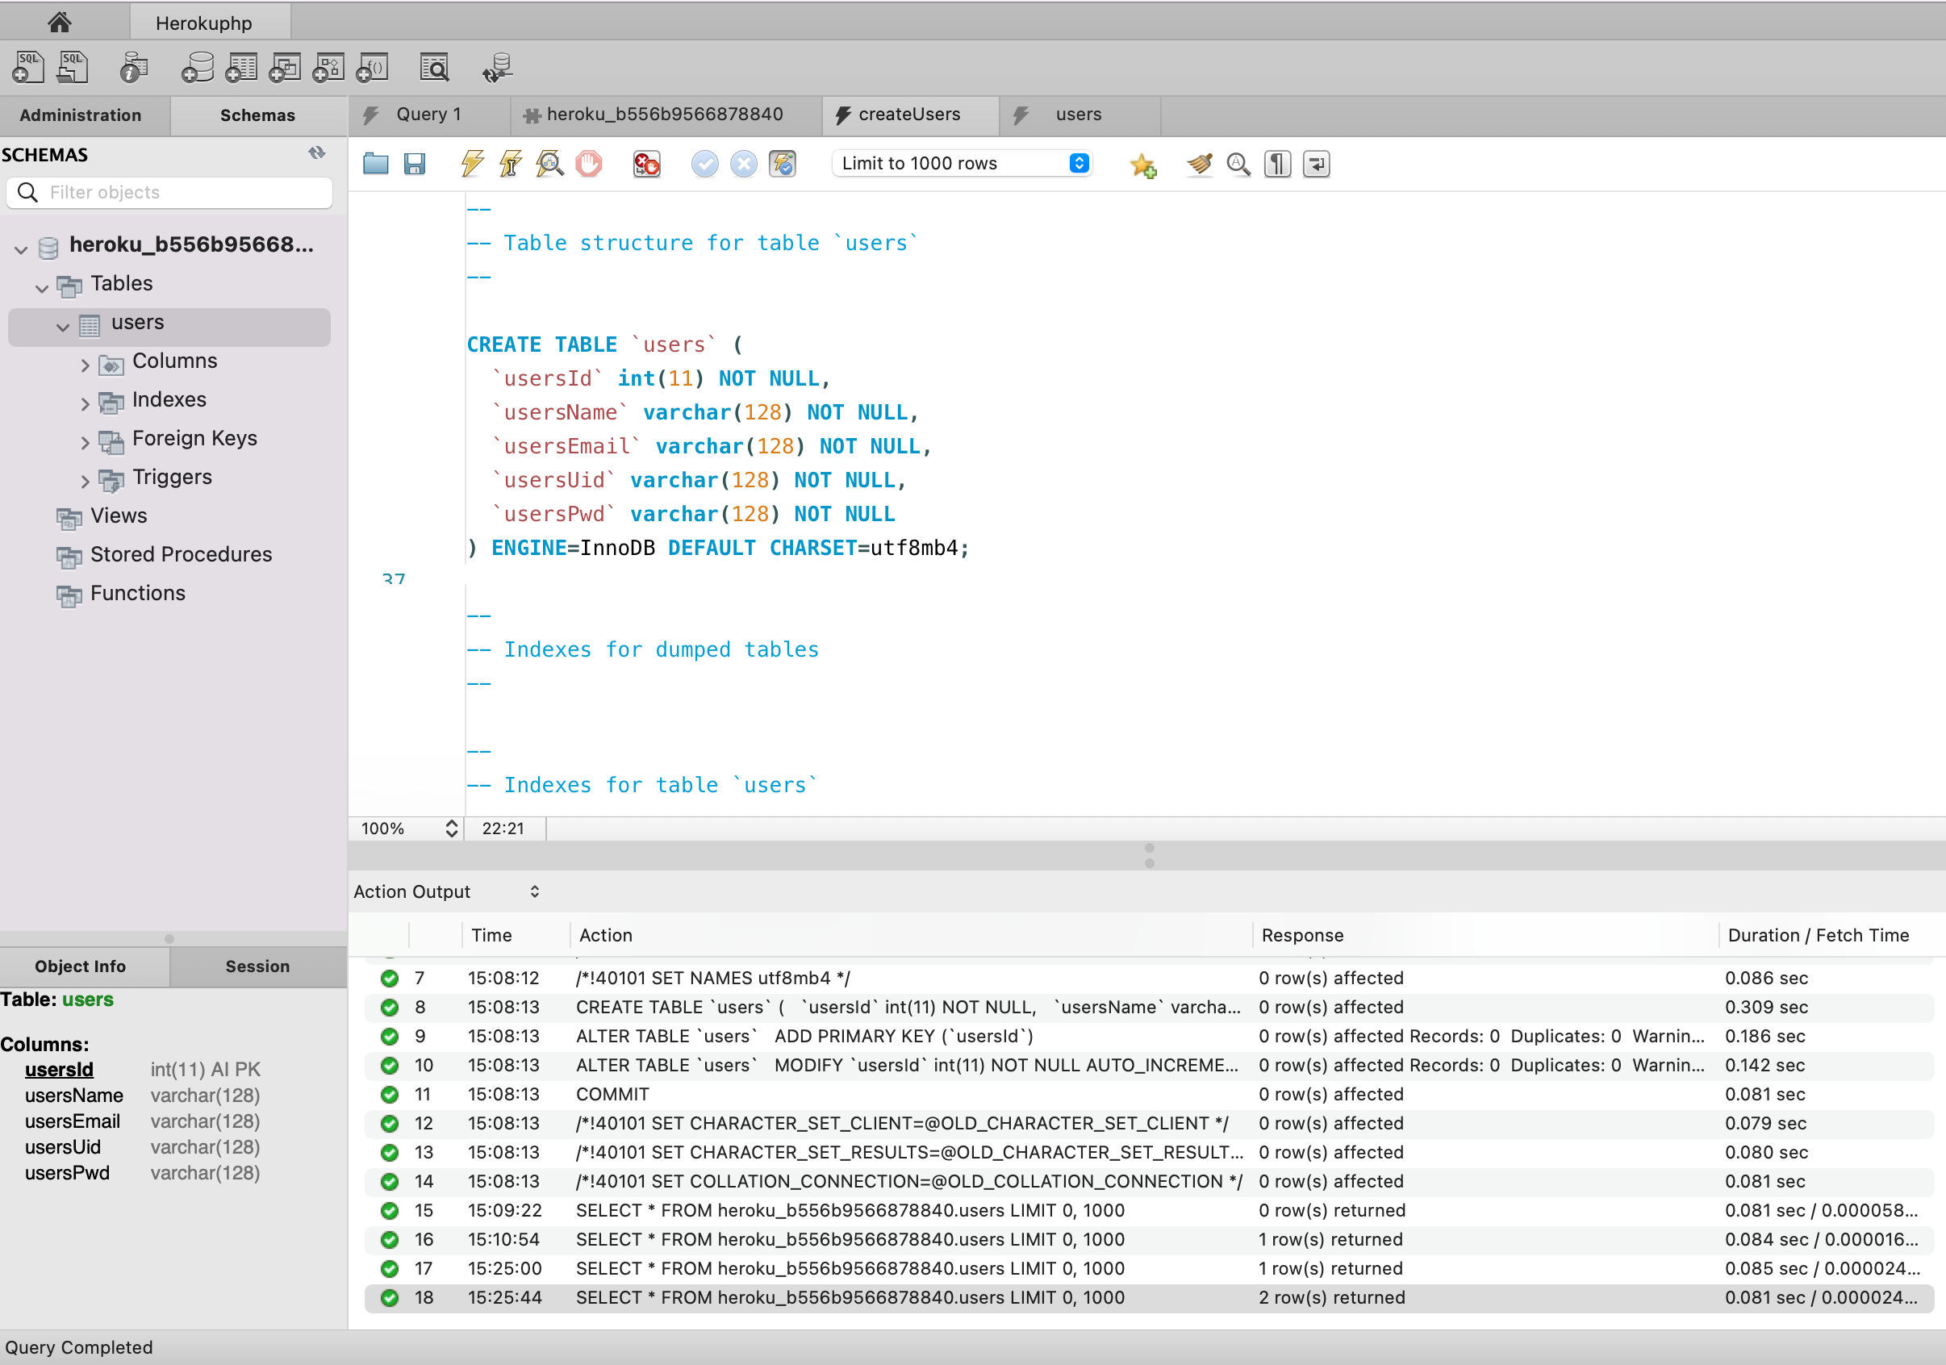Open a SQL script file in new tab

click(73, 66)
